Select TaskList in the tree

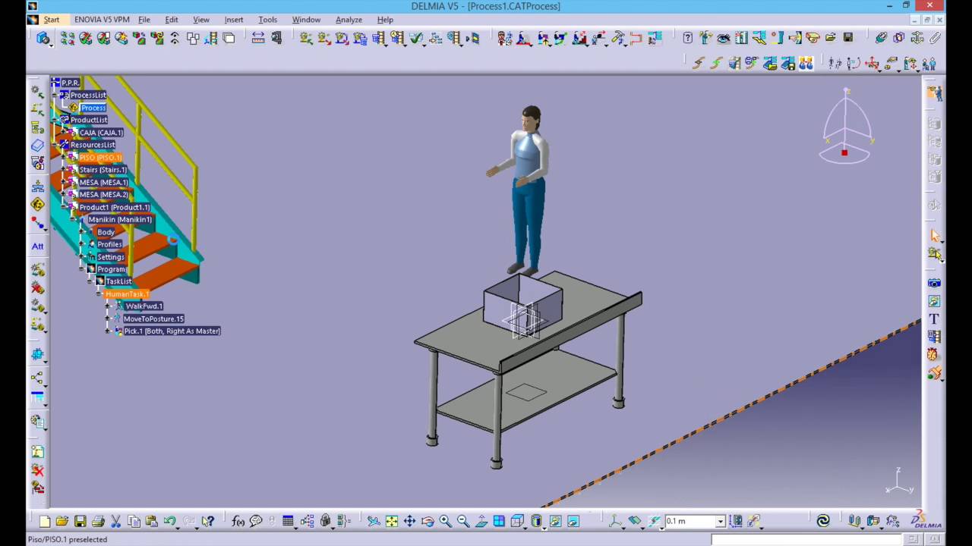118,281
